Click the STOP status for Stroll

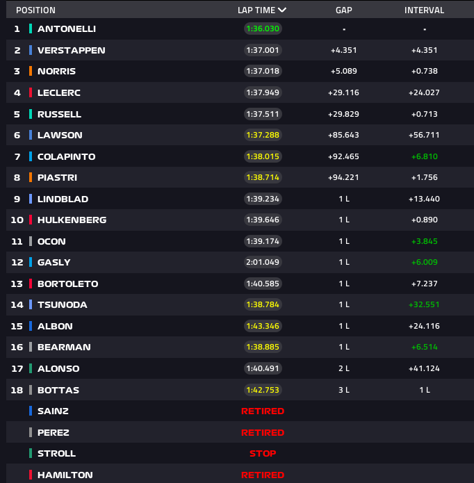pyautogui.click(x=263, y=453)
